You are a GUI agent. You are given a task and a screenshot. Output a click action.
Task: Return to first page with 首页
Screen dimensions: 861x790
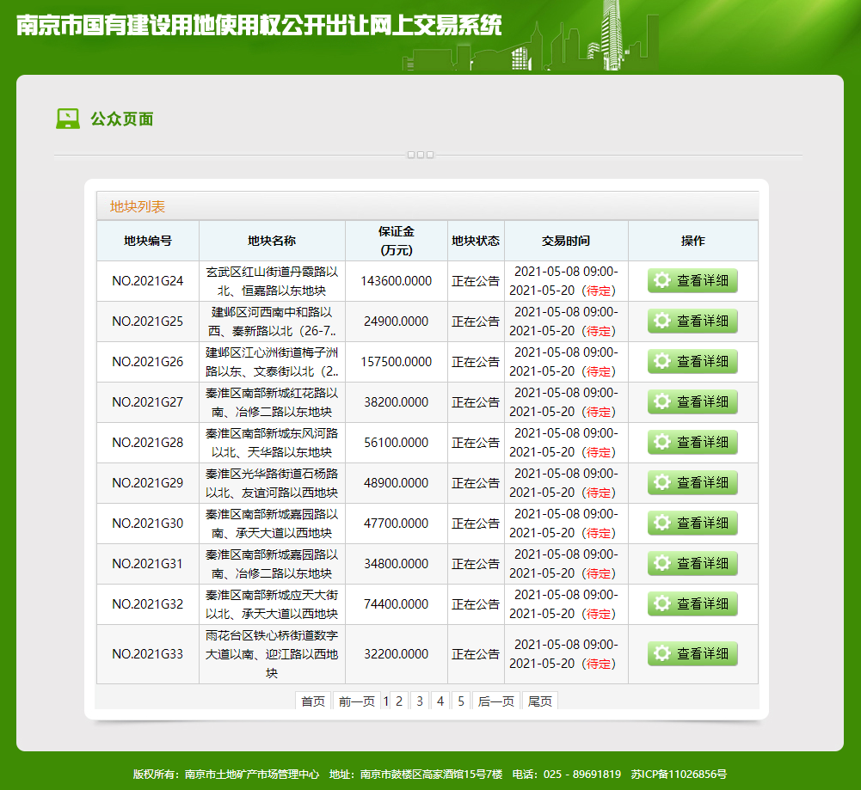click(313, 701)
